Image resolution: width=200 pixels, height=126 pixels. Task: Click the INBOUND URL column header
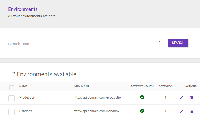pos(82,87)
